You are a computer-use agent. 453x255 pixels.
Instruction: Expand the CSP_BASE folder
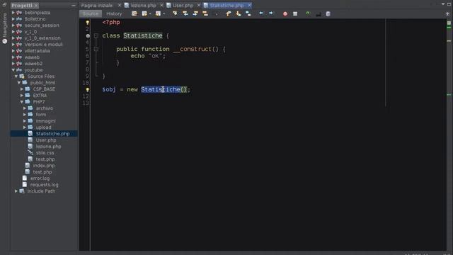click(22, 89)
